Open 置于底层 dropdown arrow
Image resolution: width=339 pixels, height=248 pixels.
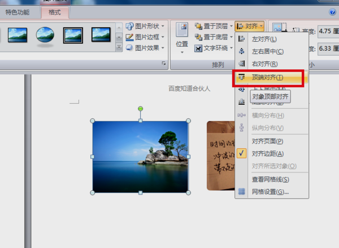click(x=231, y=37)
